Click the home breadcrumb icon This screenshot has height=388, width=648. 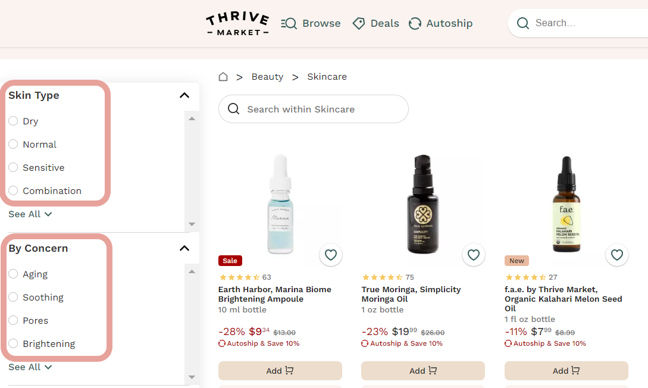223,77
